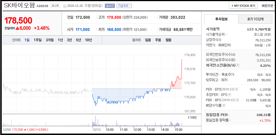Open the 빠른주문 dropdown
The height and width of the screenshot is (135, 276).
click(269, 6)
